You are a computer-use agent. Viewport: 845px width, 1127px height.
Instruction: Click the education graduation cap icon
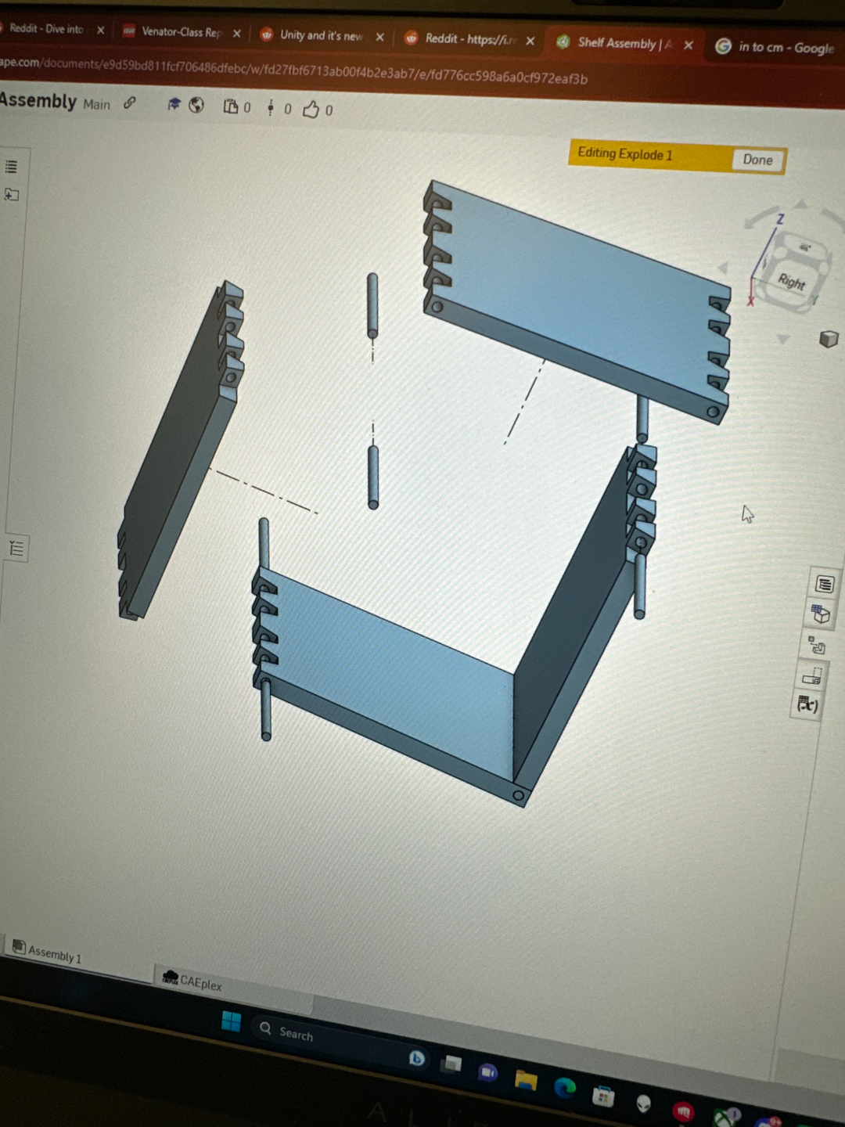174,104
